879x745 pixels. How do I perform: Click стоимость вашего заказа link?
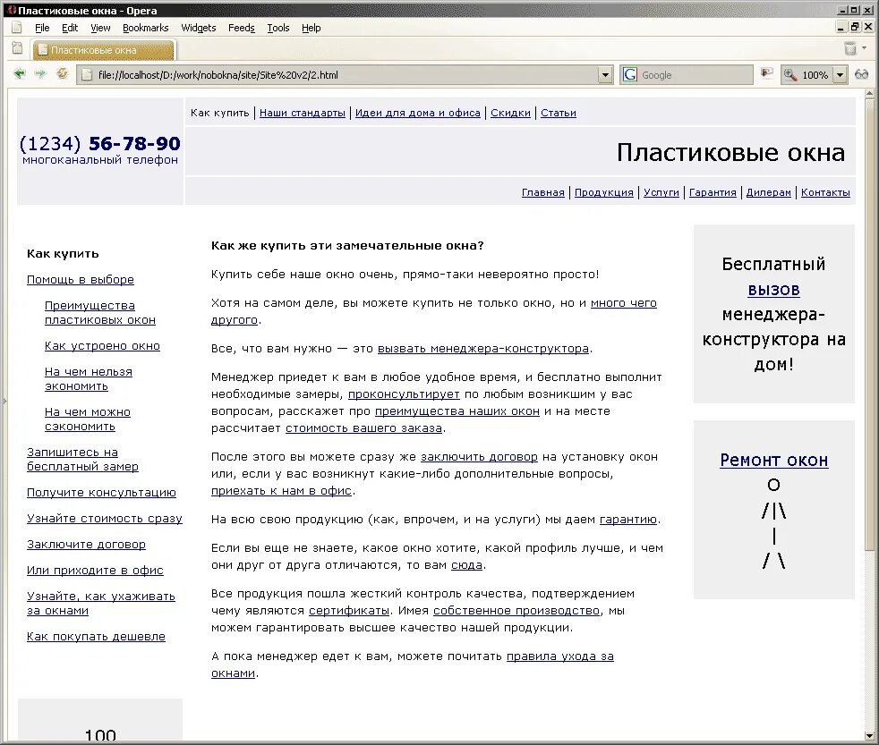tap(363, 428)
